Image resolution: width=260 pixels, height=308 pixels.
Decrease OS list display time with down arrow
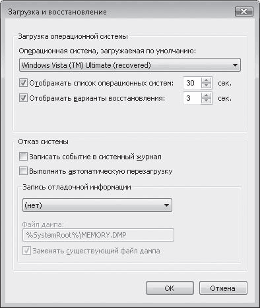tap(207, 86)
